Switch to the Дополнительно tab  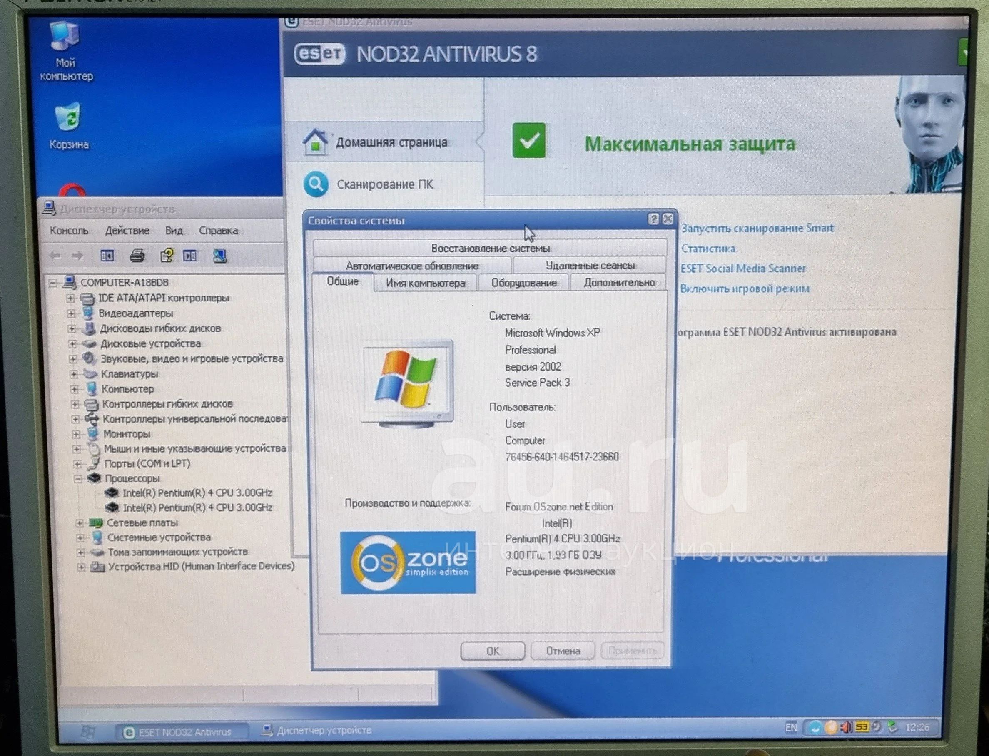click(x=618, y=283)
